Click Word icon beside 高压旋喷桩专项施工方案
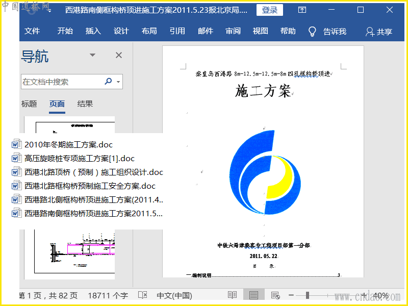408x306 pixels. [16, 158]
